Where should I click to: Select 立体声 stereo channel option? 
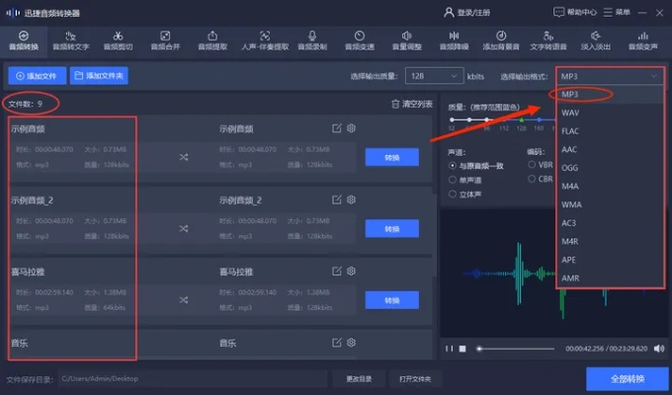click(x=465, y=195)
